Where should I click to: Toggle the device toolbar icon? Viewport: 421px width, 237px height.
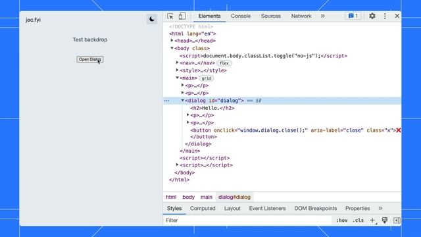pyautogui.click(x=182, y=16)
